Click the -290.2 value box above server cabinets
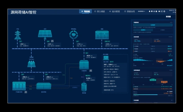This screenshot has width=183, height=112. coord(28,78)
